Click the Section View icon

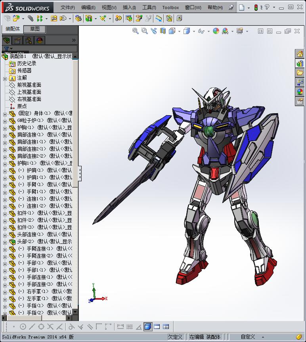163,31
